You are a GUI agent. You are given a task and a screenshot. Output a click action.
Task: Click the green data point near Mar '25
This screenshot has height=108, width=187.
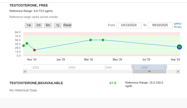(91, 40)
